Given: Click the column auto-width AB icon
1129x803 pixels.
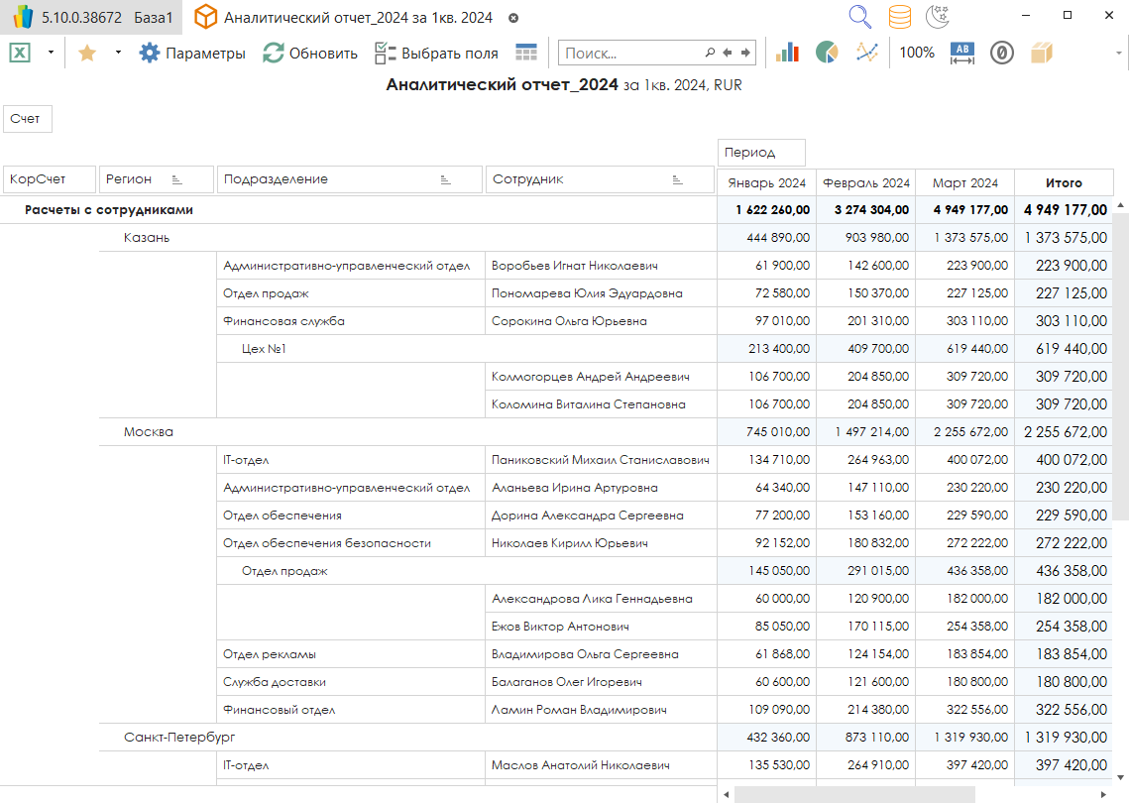Looking at the screenshot, I should [962, 53].
